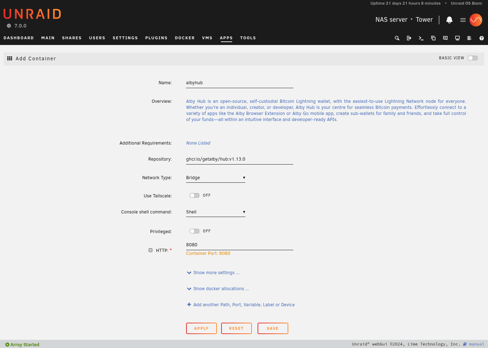The width and height of the screenshot is (488, 348).
Task: Open the Docker tab
Action: (185, 38)
